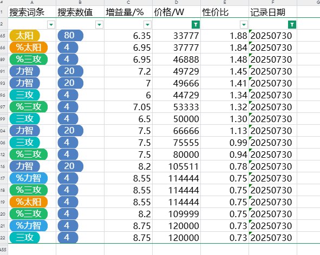Click the 价格/W header cell
This screenshot has width=320, height=255.
point(177,12)
